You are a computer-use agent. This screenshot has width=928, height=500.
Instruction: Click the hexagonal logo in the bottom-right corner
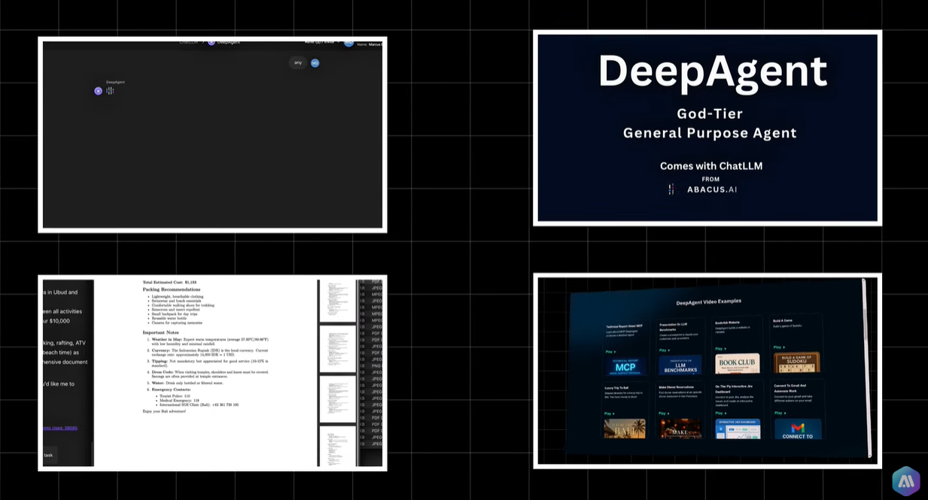click(x=906, y=481)
